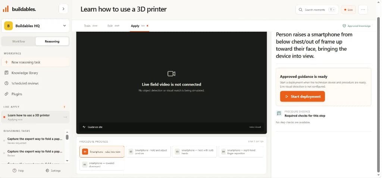
Task: Click the Approved guidance is ready heading
Action: pyautogui.click(x=304, y=77)
